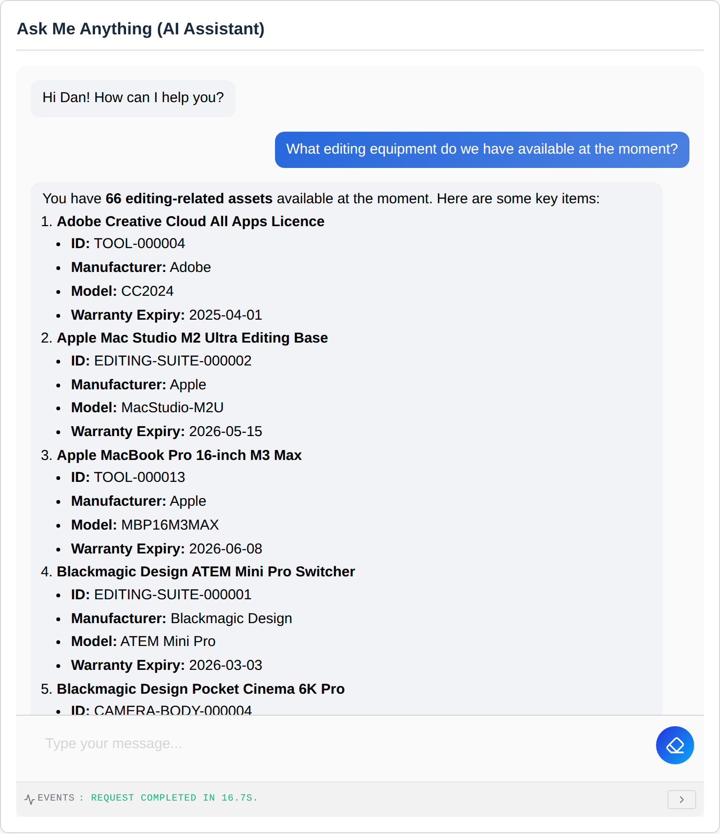This screenshot has width=720, height=834.
Task: Click the events activity pulse icon
Action: pyautogui.click(x=29, y=799)
